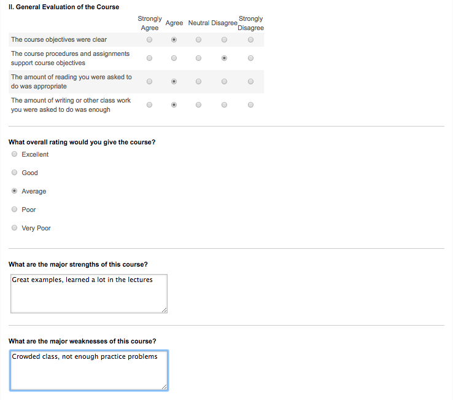Select Strongly Agree for amount of writing row

pyautogui.click(x=149, y=104)
